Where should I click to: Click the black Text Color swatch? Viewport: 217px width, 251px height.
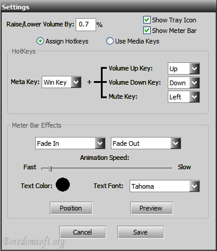pos(63,185)
